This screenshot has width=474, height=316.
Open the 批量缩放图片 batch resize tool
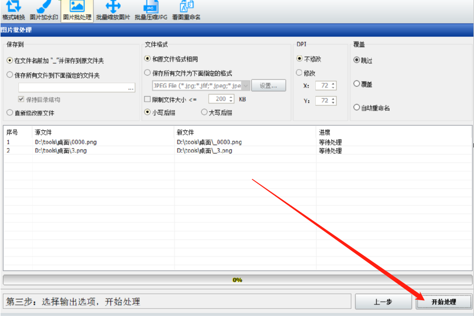[113, 11]
